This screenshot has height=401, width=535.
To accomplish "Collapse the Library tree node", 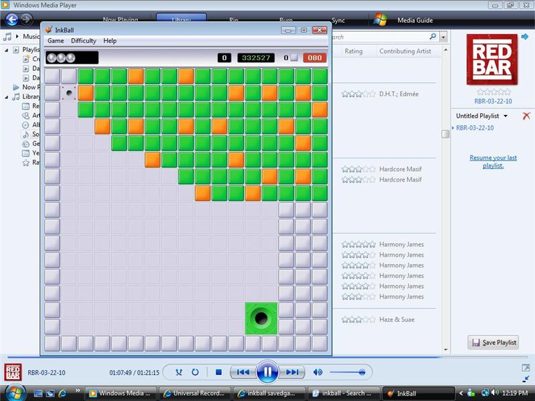I will 5,96.
